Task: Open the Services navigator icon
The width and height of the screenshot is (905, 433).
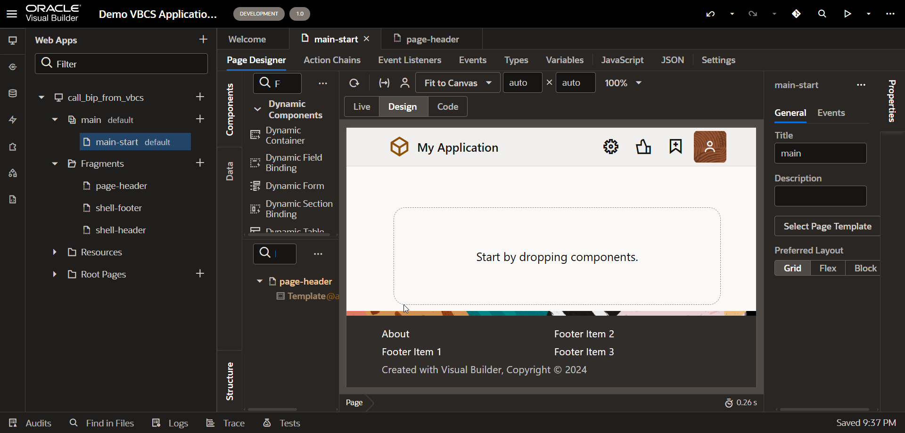Action: pos(13,67)
